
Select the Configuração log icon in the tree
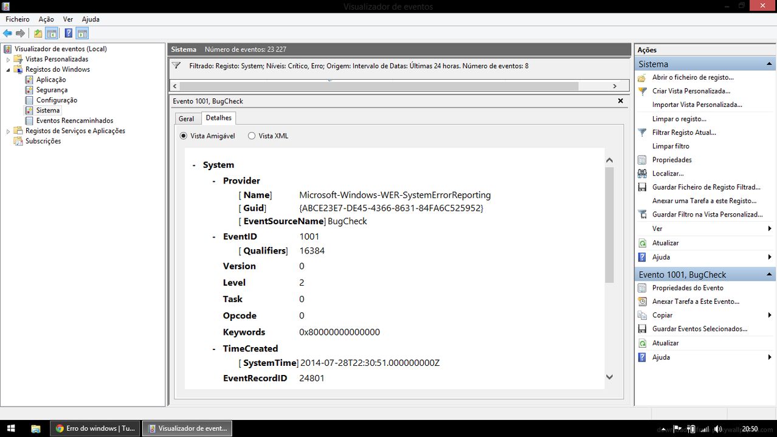click(x=29, y=100)
